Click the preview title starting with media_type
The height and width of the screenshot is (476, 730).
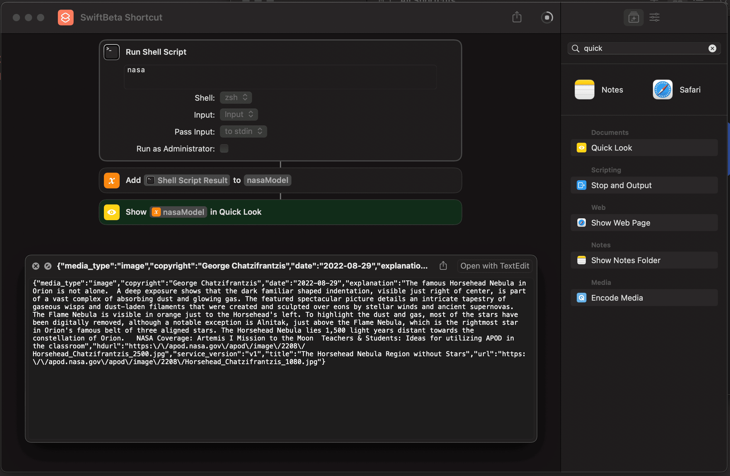(242, 266)
